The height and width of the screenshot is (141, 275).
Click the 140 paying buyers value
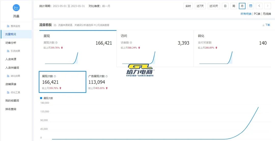click(263, 43)
